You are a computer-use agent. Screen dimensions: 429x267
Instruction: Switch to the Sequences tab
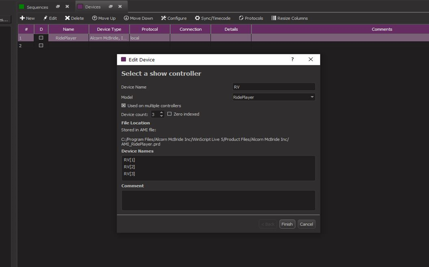37,7
